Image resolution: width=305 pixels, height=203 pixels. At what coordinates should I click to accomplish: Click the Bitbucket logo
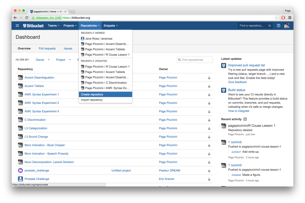tap(33, 26)
